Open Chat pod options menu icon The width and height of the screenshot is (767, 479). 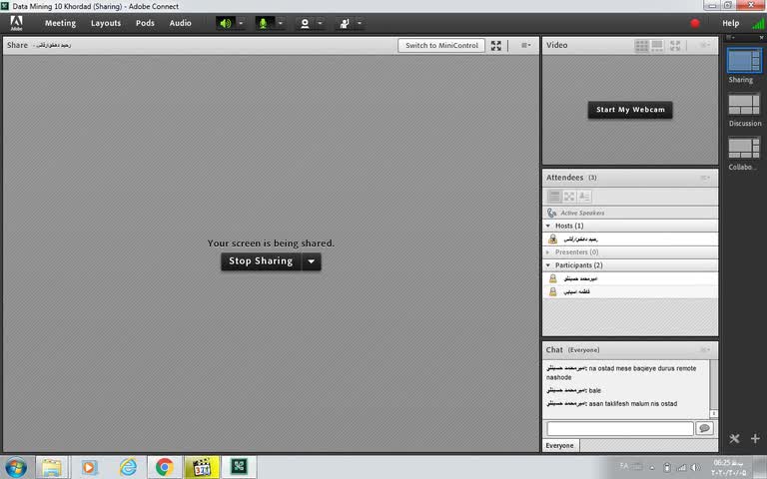705,350
